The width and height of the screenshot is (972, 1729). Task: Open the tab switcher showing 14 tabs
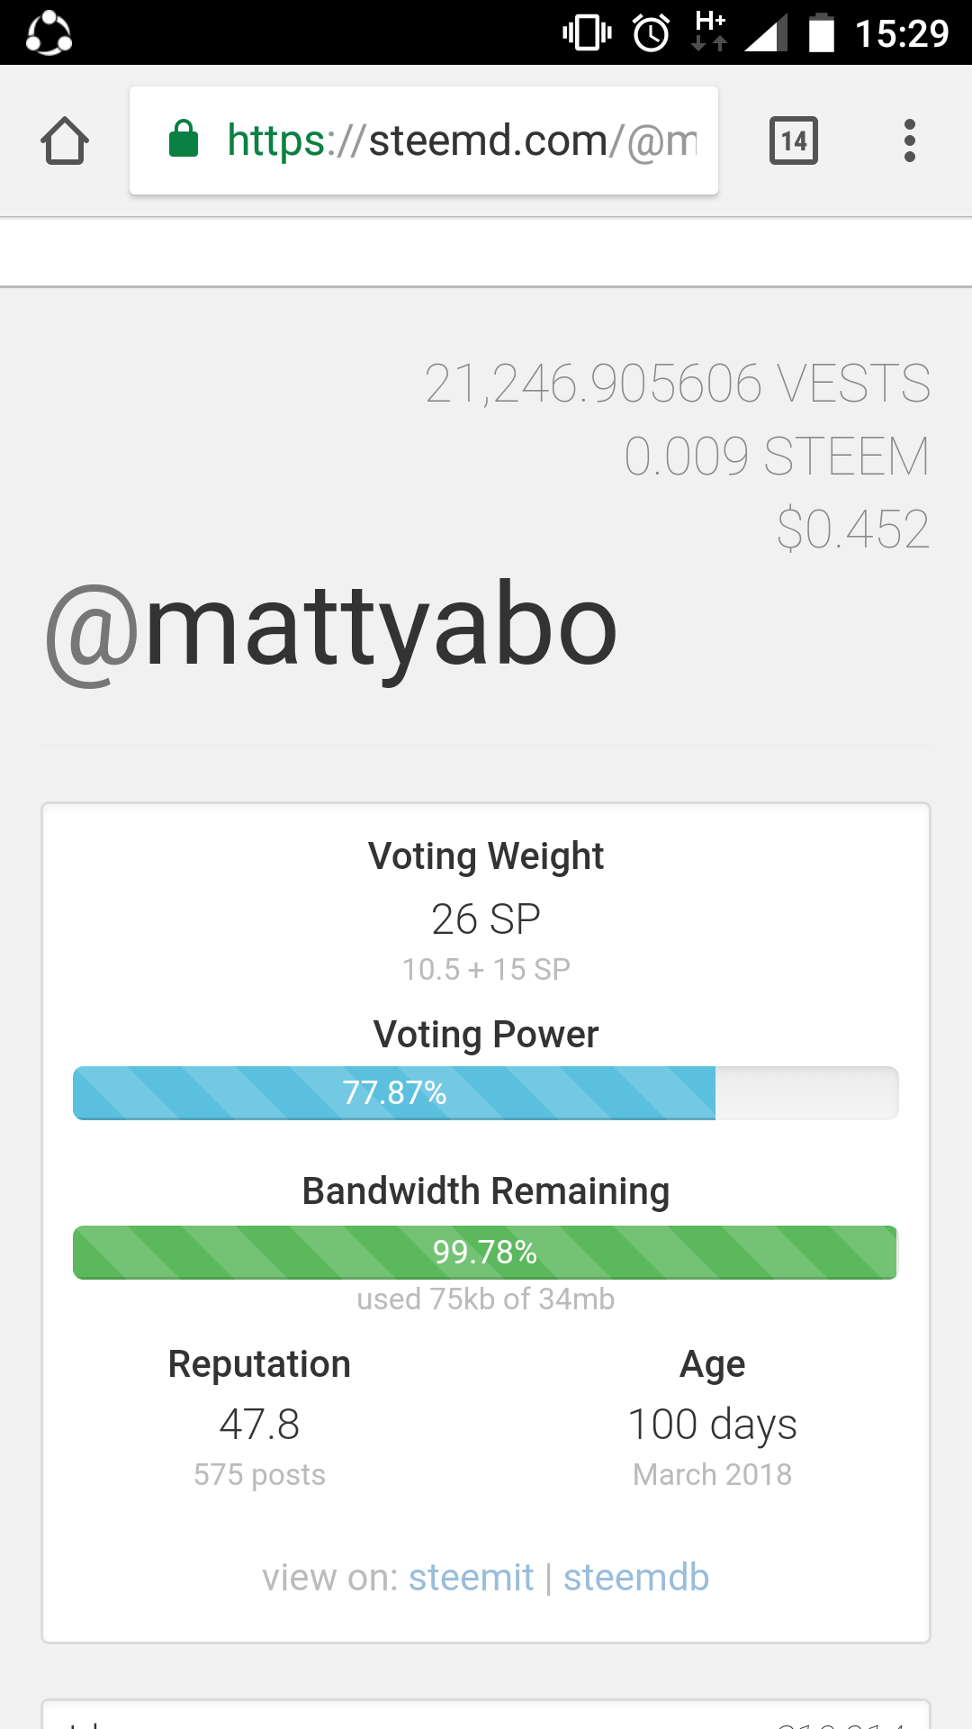pos(794,140)
